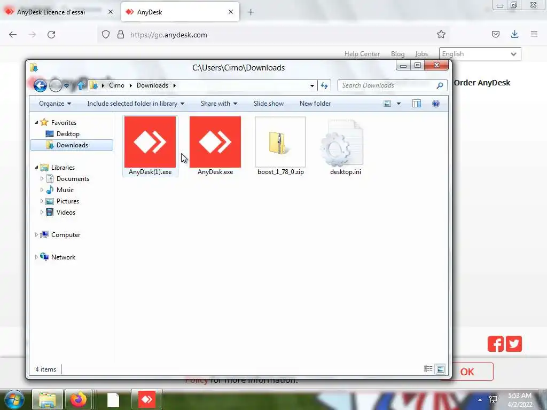Click the search magnifier in Explorer
Viewport: 547px width, 410px height.
tap(440, 85)
